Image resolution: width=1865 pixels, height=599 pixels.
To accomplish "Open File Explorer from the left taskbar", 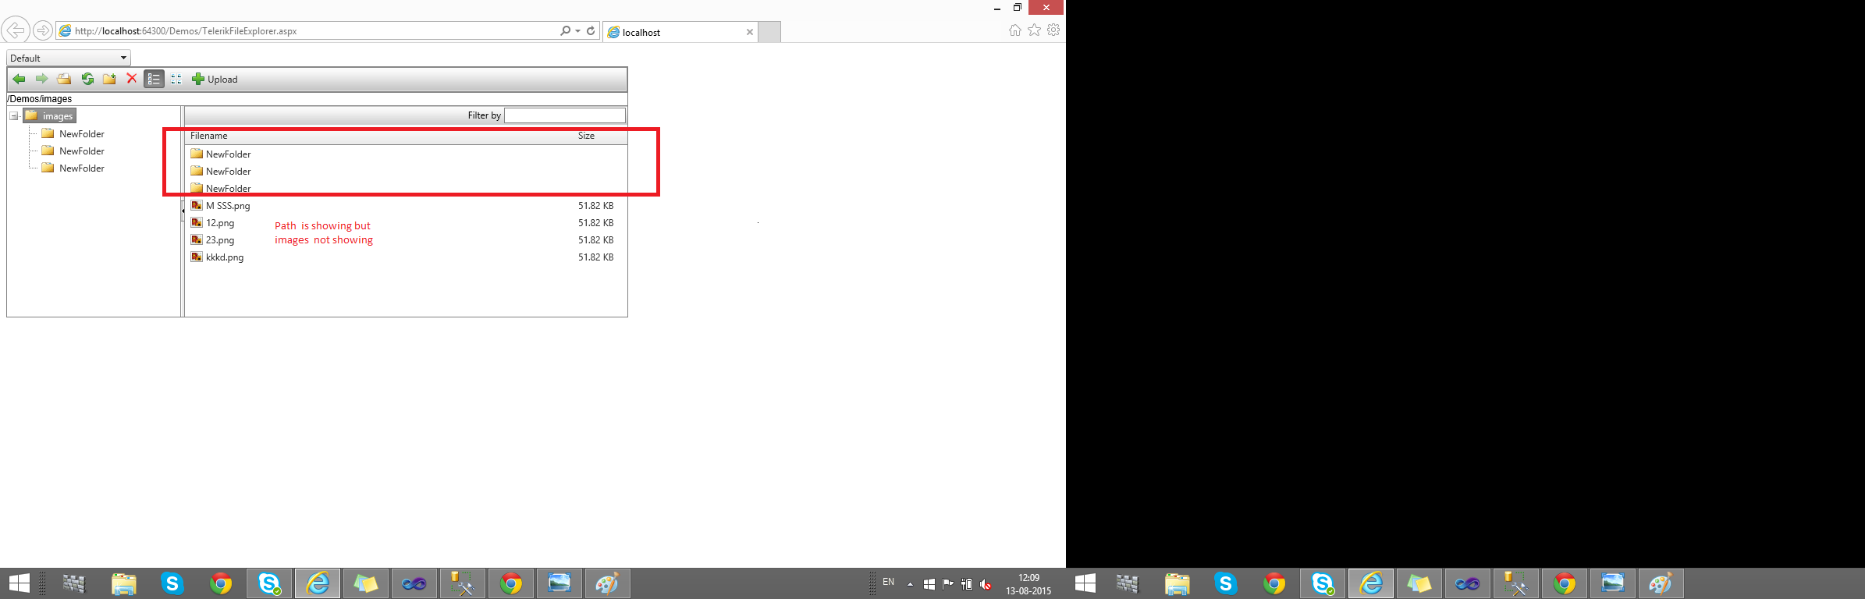I will pyautogui.click(x=123, y=583).
